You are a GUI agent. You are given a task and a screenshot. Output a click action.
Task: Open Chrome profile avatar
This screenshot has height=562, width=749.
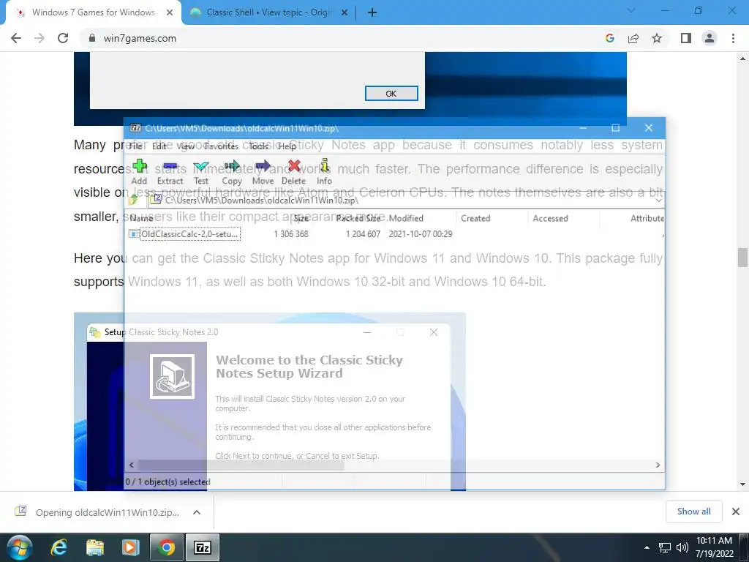tap(710, 38)
